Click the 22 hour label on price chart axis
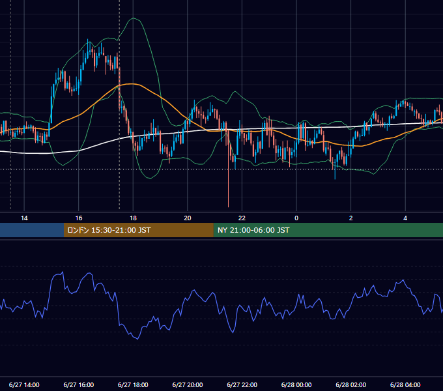Screen dimensions: 443x391 point(242,218)
